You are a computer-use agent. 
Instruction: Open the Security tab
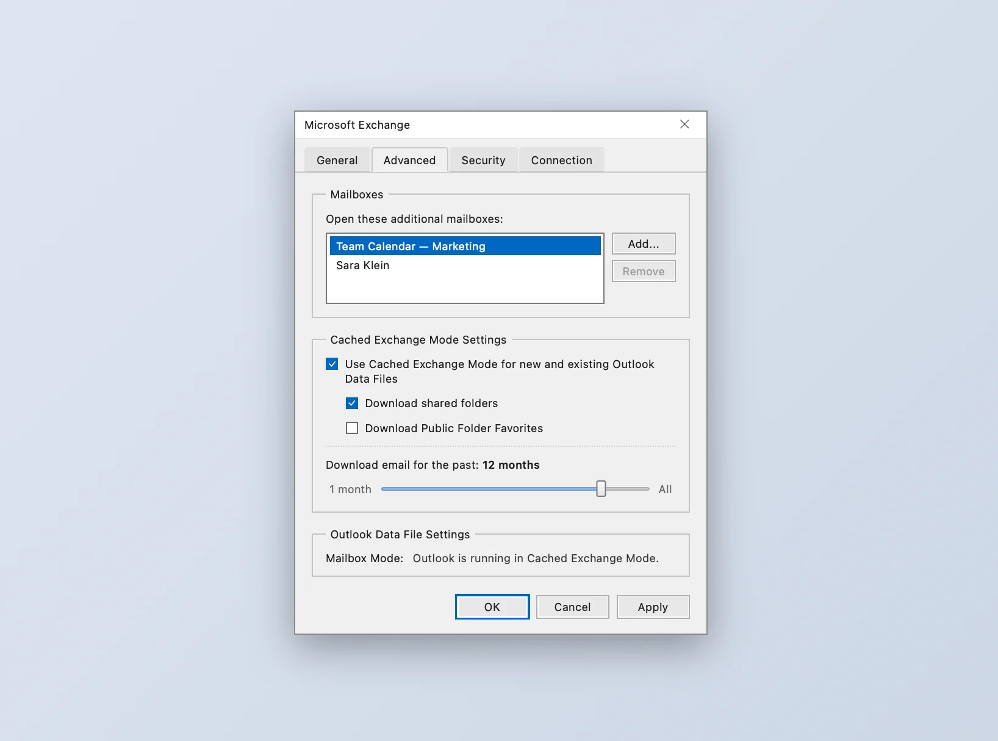483,160
